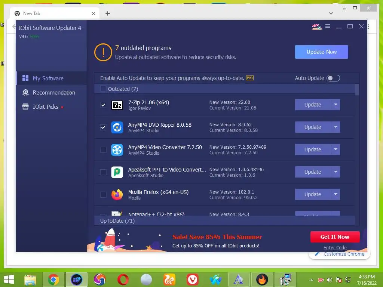Click the Action Center flag tray icon
Screen dimensions: 383x287
[x=339, y=280]
